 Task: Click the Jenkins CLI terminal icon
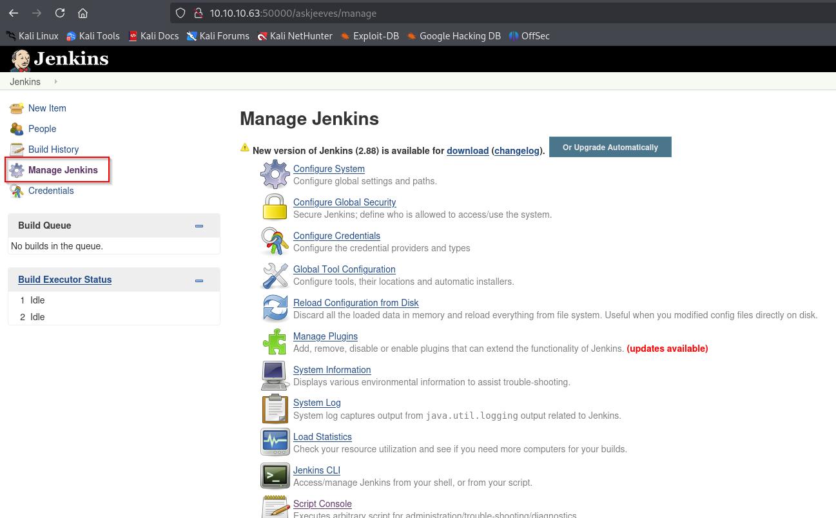click(x=275, y=476)
